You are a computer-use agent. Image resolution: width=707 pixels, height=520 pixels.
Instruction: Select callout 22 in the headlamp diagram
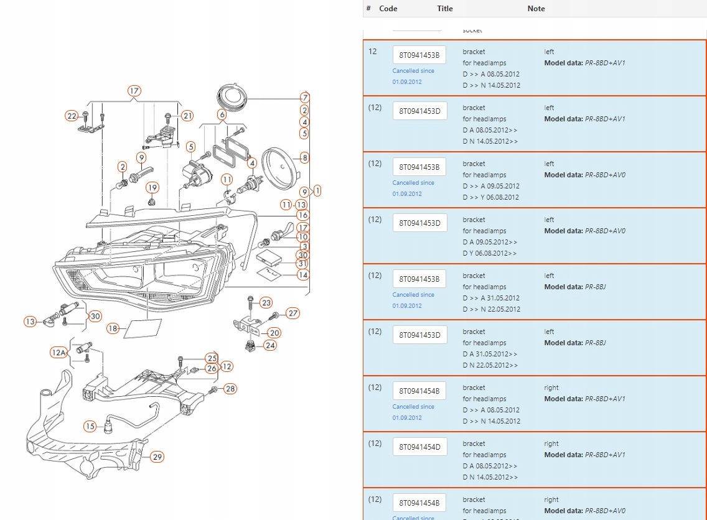click(x=72, y=116)
